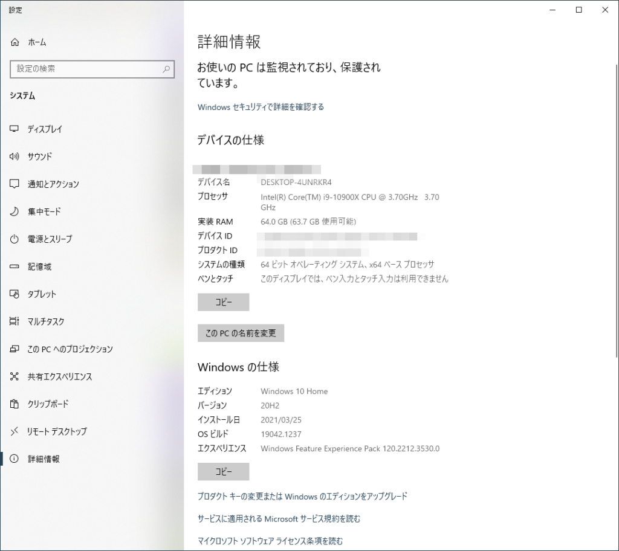
Task: Open 通知とアクション settings page
Action: click(53, 184)
